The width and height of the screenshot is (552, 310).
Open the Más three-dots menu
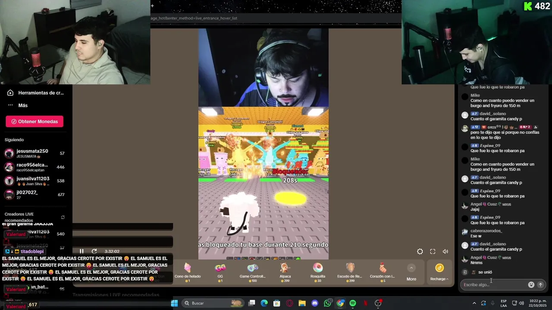(x=17, y=105)
